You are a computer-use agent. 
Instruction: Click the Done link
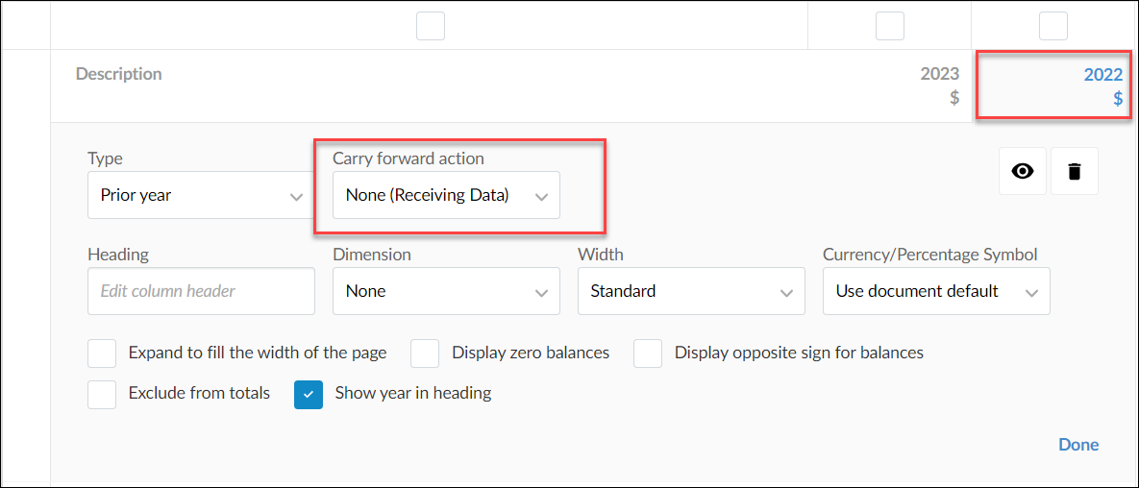(x=1078, y=445)
